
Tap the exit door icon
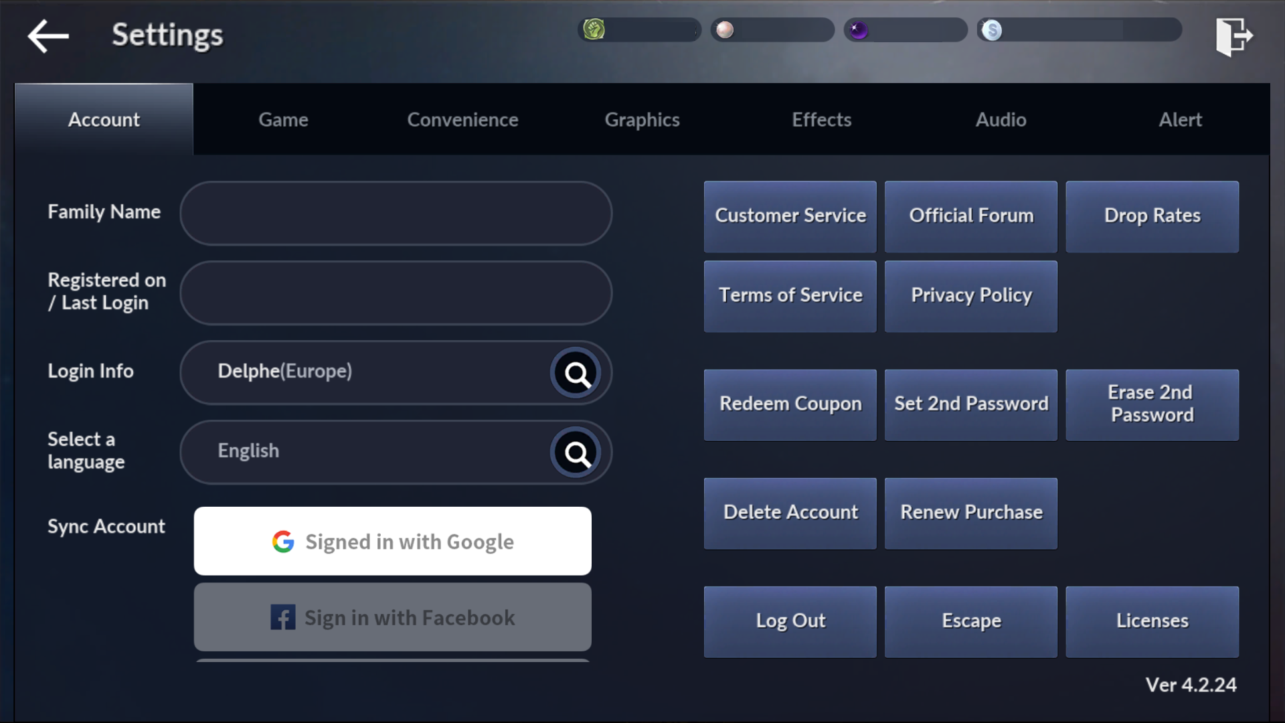(1233, 37)
